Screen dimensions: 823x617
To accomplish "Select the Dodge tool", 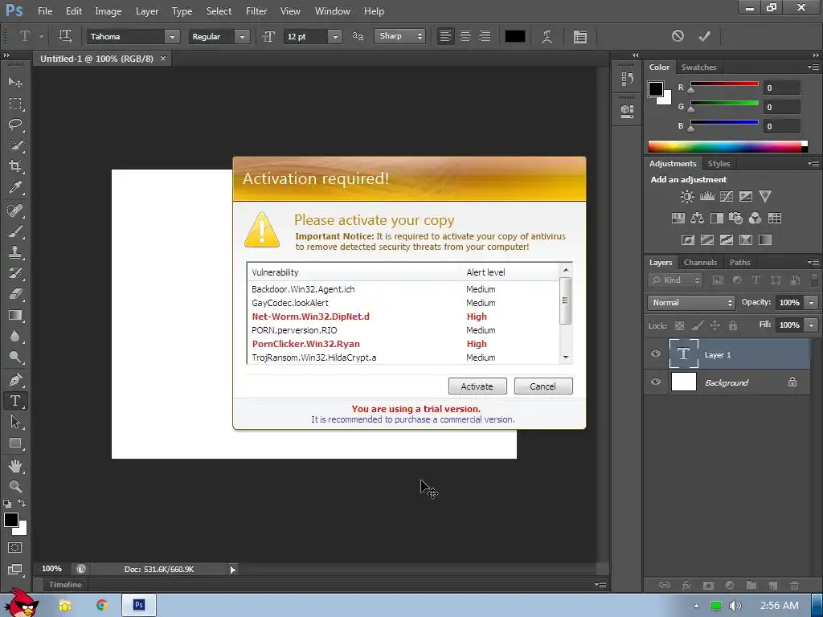I will tap(15, 358).
